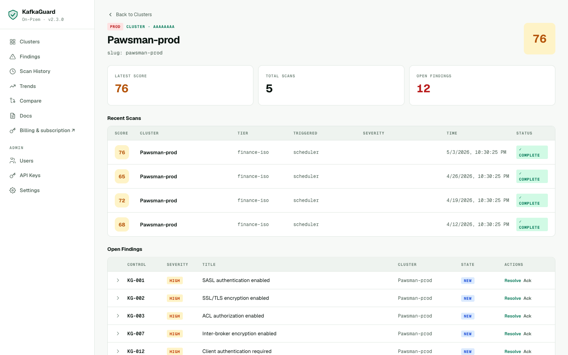Open Clusters in the sidebar
Viewport: 568px width, 355px height.
(47, 42)
